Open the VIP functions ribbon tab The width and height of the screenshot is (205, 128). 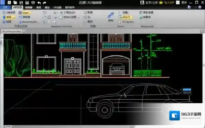pyautogui.click(x=57, y=8)
